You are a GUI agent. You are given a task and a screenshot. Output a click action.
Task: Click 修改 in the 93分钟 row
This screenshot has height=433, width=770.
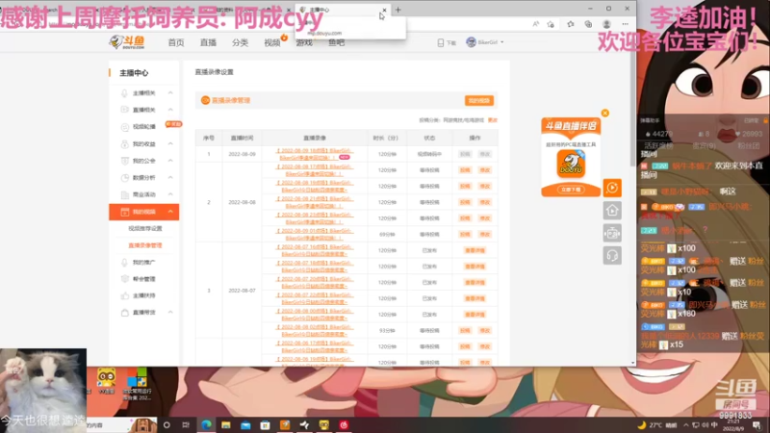485,330
